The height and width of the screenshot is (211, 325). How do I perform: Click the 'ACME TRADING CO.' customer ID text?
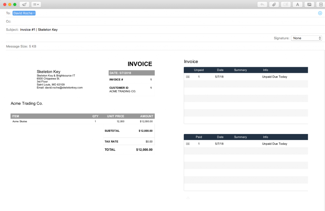(x=123, y=91)
